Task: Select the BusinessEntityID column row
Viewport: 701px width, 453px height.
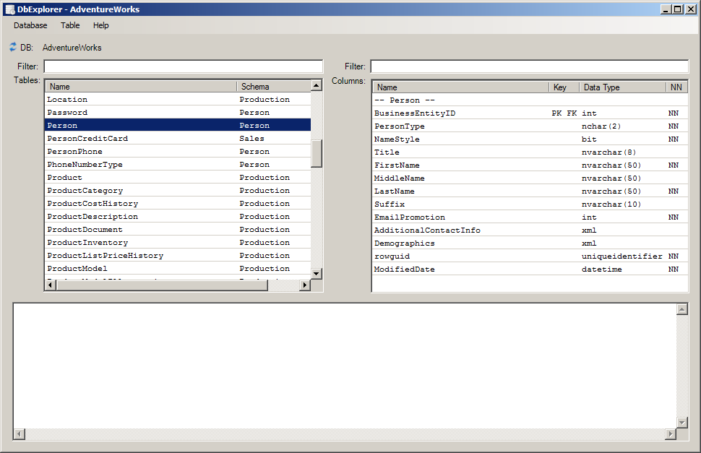Action: 530,113
